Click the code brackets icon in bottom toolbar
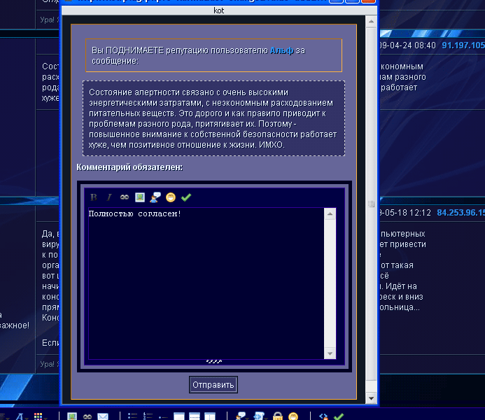The width and height of the screenshot is (485, 420). [x=323, y=416]
